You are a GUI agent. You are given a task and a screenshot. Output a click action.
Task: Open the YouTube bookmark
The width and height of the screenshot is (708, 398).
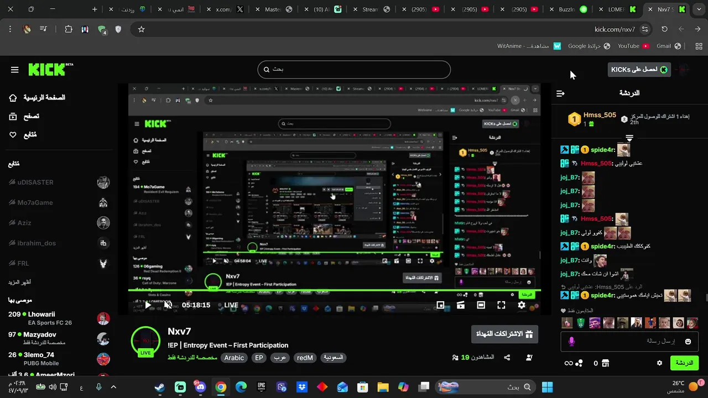(x=633, y=46)
